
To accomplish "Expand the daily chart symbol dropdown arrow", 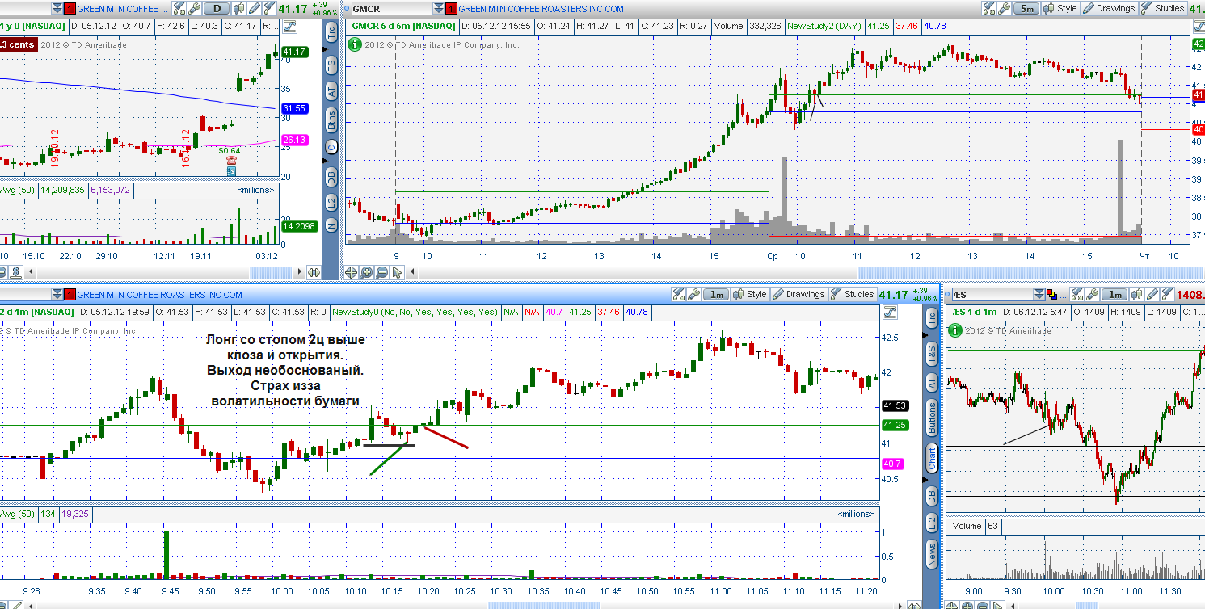I will tap(57, 9).
